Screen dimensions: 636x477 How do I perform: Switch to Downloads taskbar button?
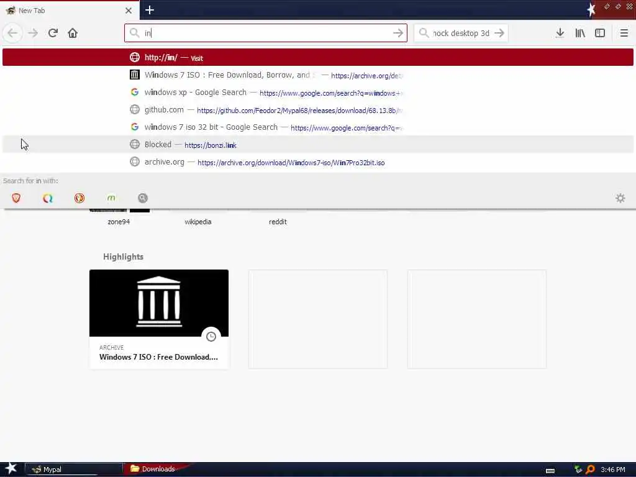(x=157, y=469)
